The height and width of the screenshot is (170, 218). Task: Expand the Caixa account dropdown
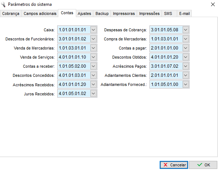(x=93, y=30)
